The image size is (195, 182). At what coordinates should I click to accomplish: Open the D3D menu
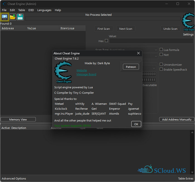pos(31,10)
